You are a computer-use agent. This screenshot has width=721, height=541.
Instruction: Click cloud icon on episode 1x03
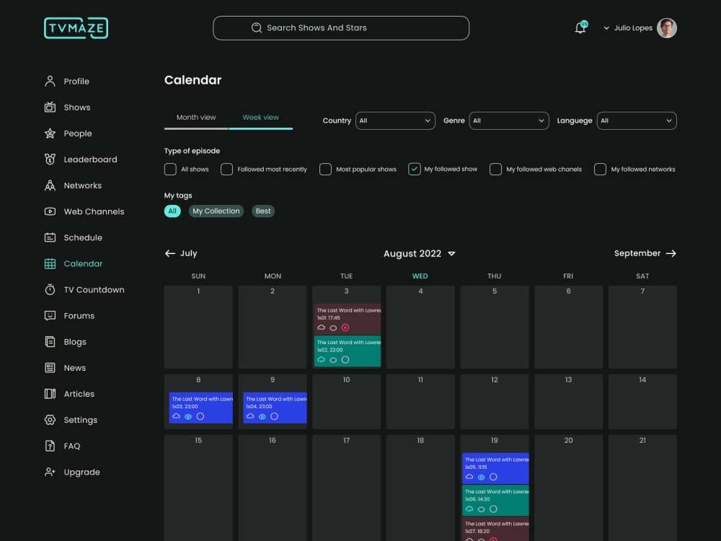tap(176, 416)
